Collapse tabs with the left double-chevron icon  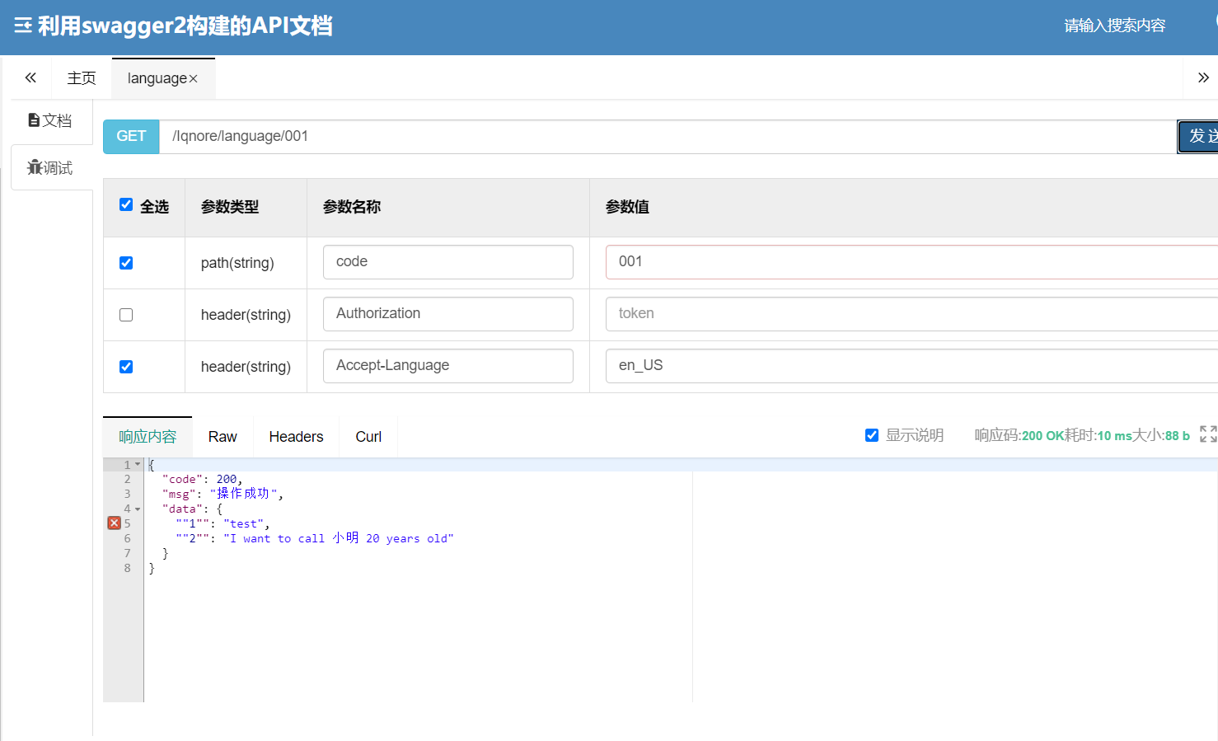click(x=30, y=78)
